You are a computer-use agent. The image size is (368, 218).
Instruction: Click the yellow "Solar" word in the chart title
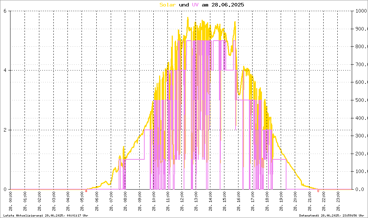[x=167, y=5]
